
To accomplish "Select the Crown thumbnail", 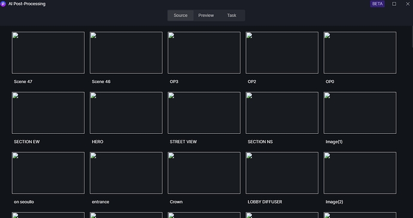I will coord(204,173).
